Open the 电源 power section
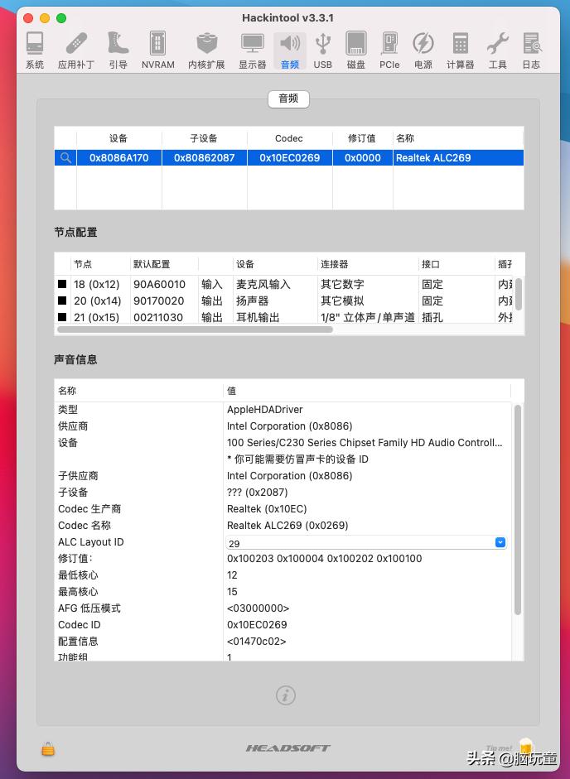This screenshot has height=779, width=570. coord(423,50)
